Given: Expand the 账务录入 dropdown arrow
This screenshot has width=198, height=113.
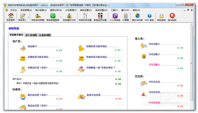Looking at the screenshot, I should click(x=28, y=17).
